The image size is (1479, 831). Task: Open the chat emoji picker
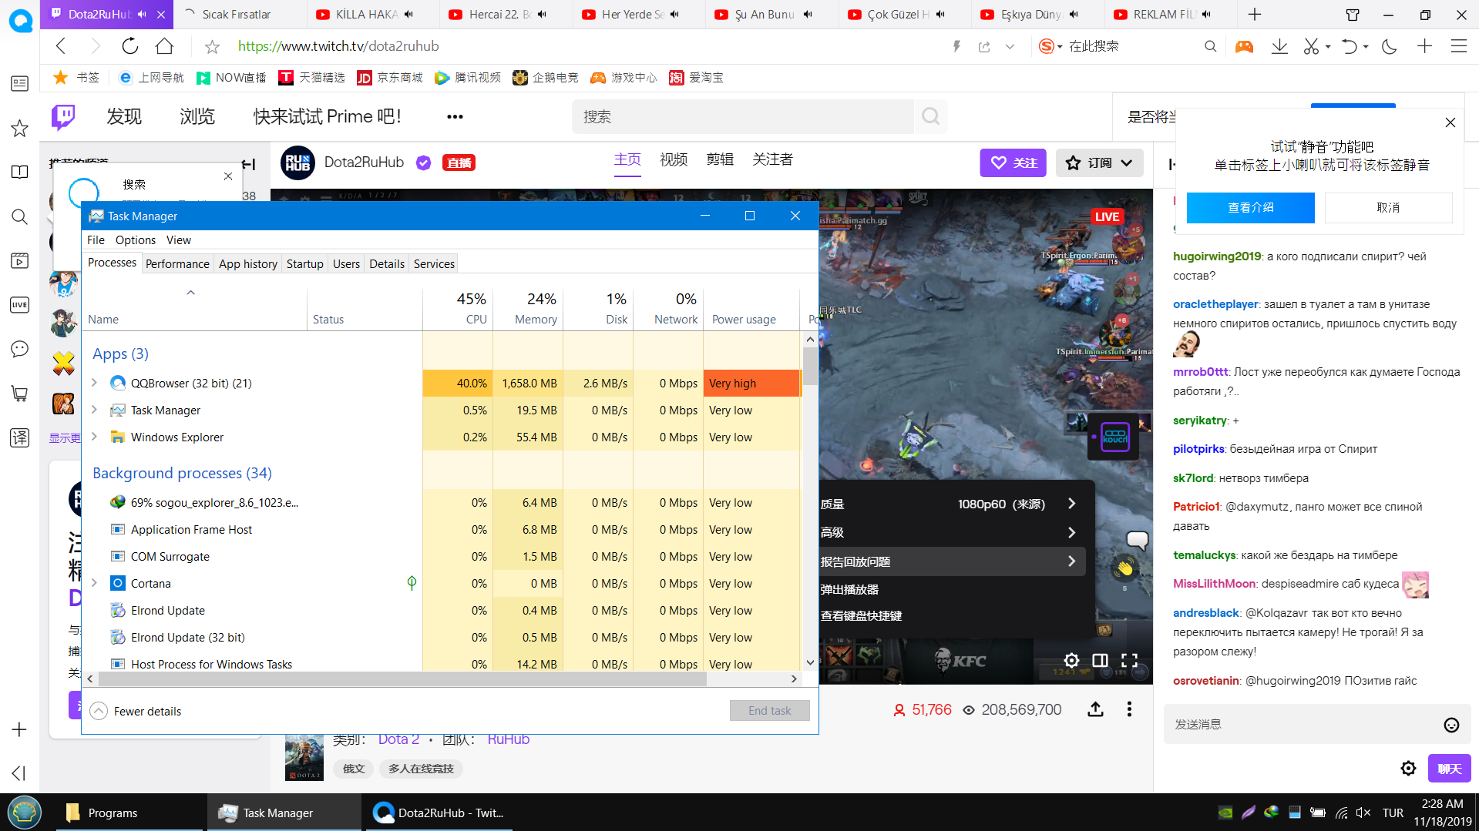coord(1451,725)
